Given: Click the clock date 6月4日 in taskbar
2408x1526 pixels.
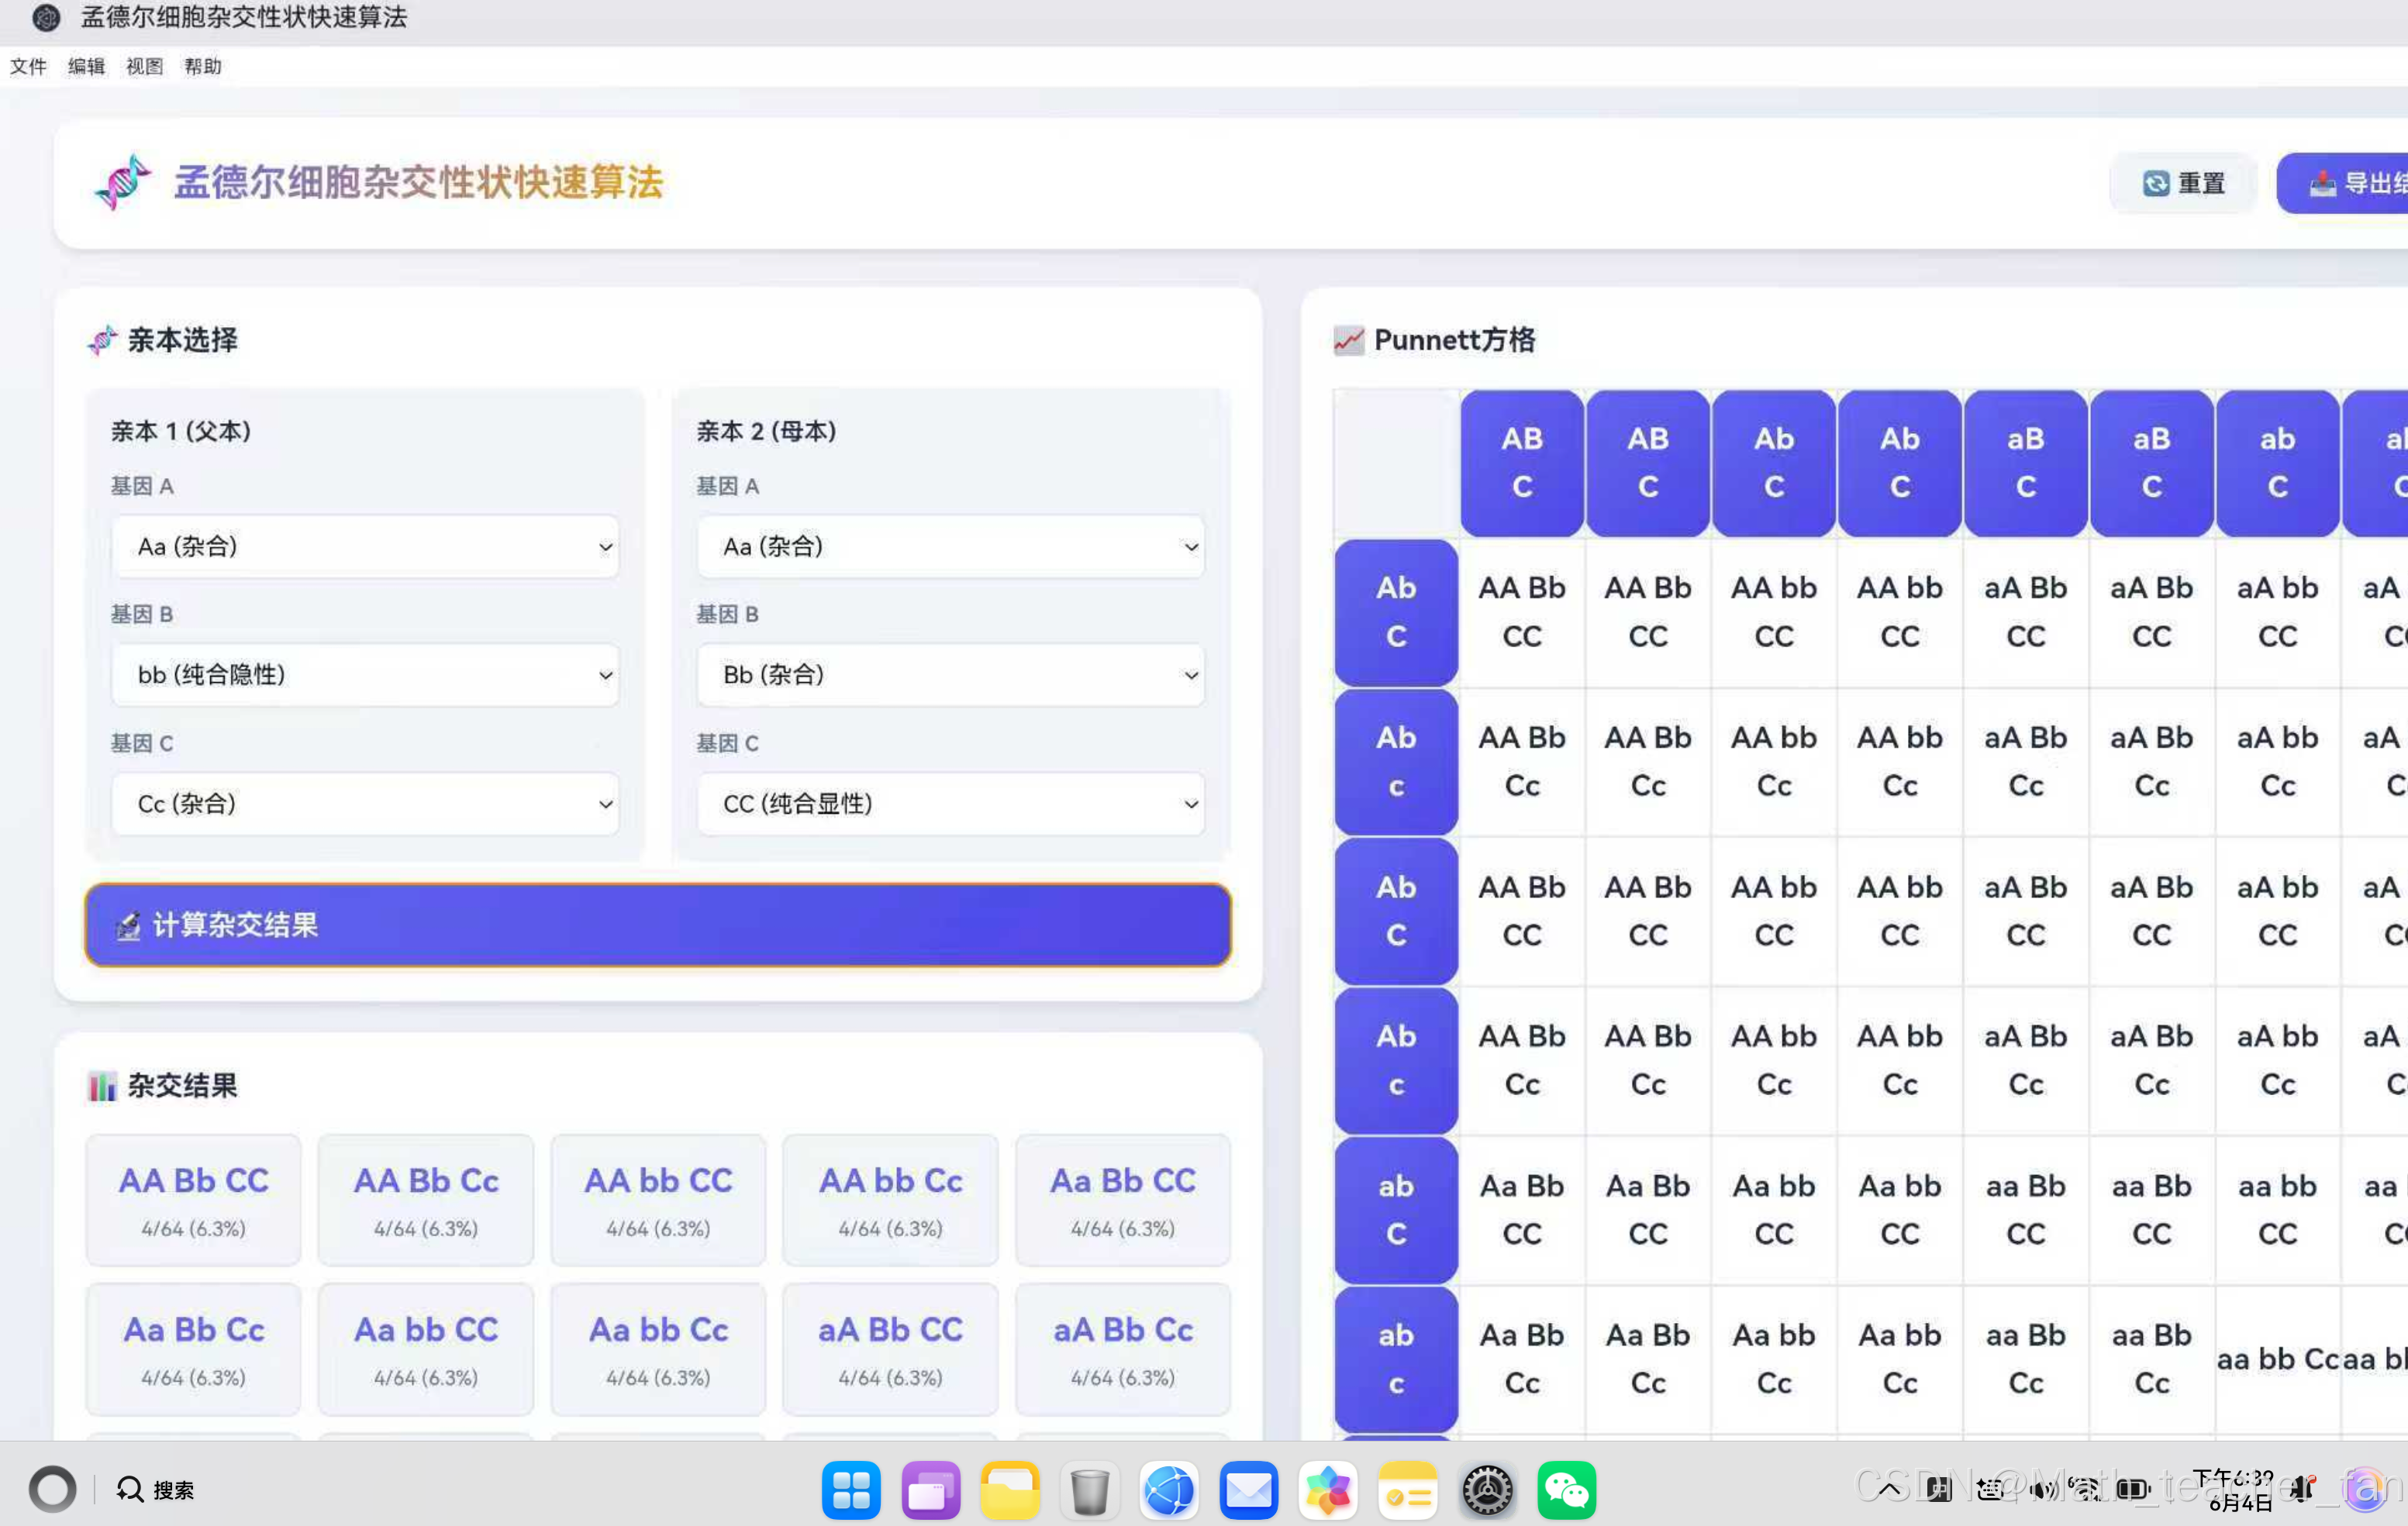Looking at the screenshot, I should (2240, 1503).
